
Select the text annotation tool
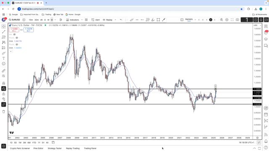click(x=4, y=58)
